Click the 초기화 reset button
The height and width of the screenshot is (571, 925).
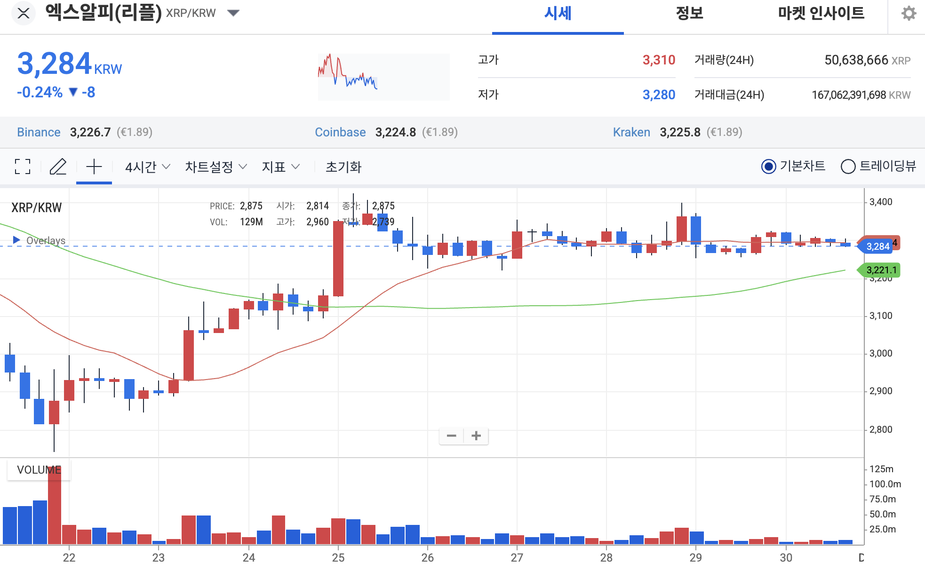(345, 167)
